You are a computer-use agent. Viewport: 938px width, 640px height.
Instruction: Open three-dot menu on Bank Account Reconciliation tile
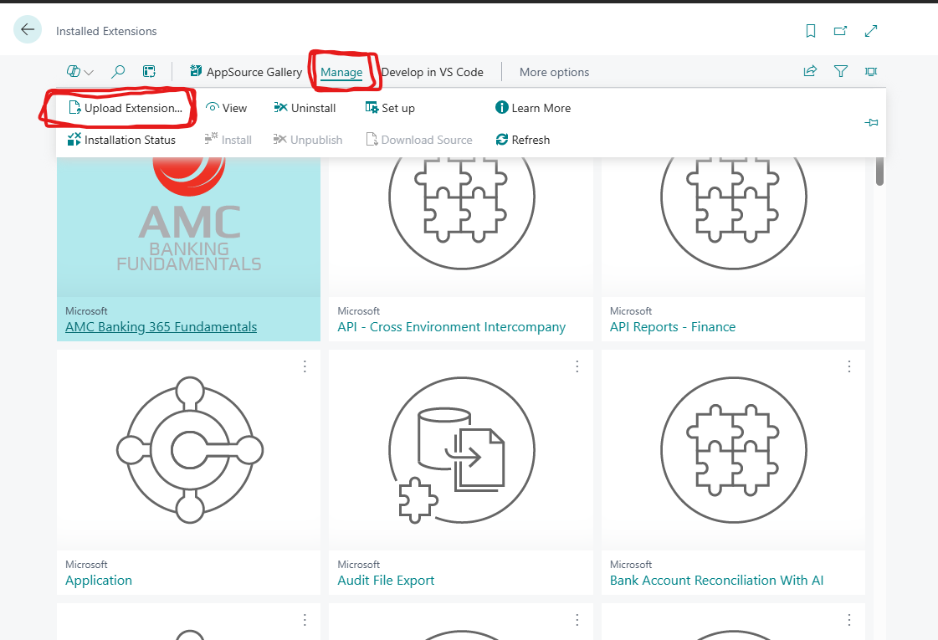848,366
